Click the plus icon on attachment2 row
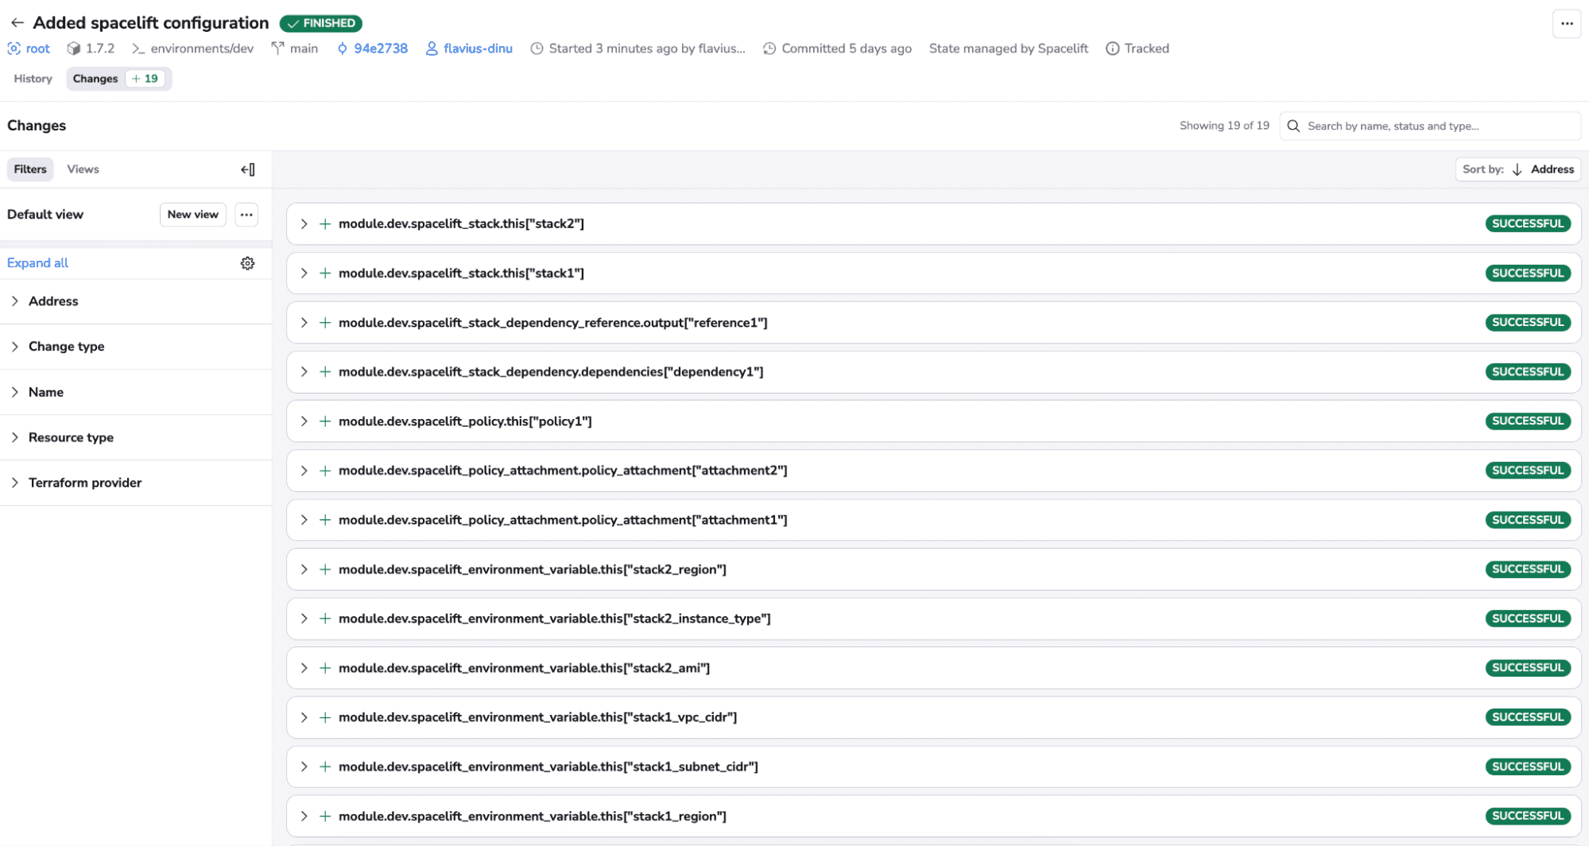Image resolution: width=1589 pixels, height=846 pixels. (325, 471)
